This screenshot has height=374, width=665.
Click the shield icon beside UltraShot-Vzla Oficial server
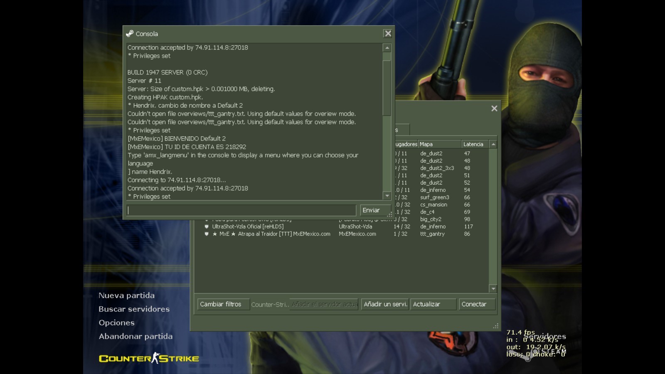[x=207, y=226]
